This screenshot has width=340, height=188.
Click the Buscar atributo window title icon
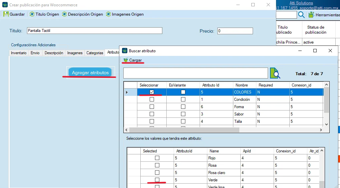pos(124,51)
